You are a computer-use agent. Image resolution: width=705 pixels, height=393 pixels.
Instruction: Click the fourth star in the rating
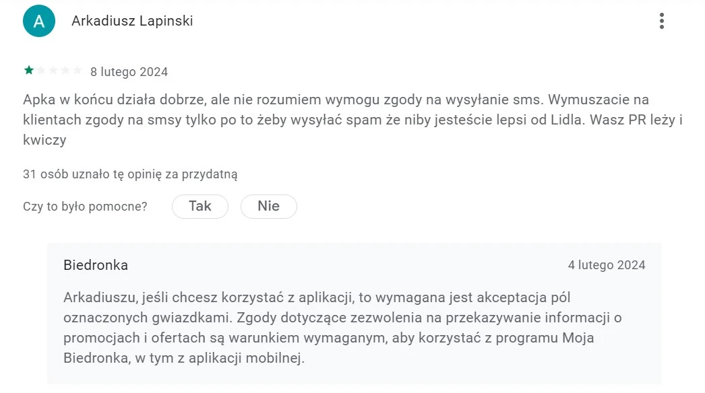click(65, 71)
